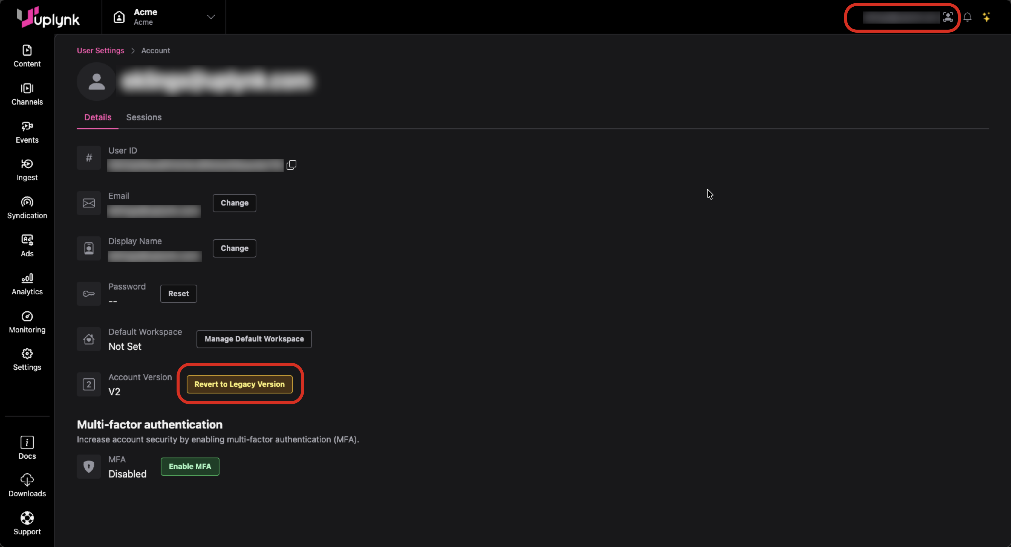The width and height of the screenshot is (1011, 547).
Task: Select the Details tab
Action: coord(98,117)
